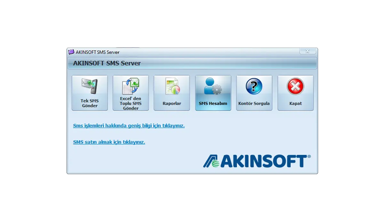Click the Kapat button with red X

click(x=295, y=93)
